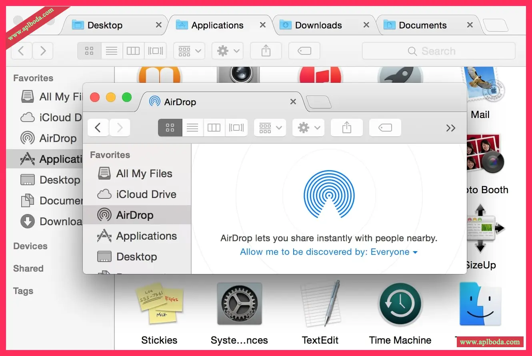
Task: Open the Arrange dropdown in AirDrop toolbar
Action: click(270, 128)
